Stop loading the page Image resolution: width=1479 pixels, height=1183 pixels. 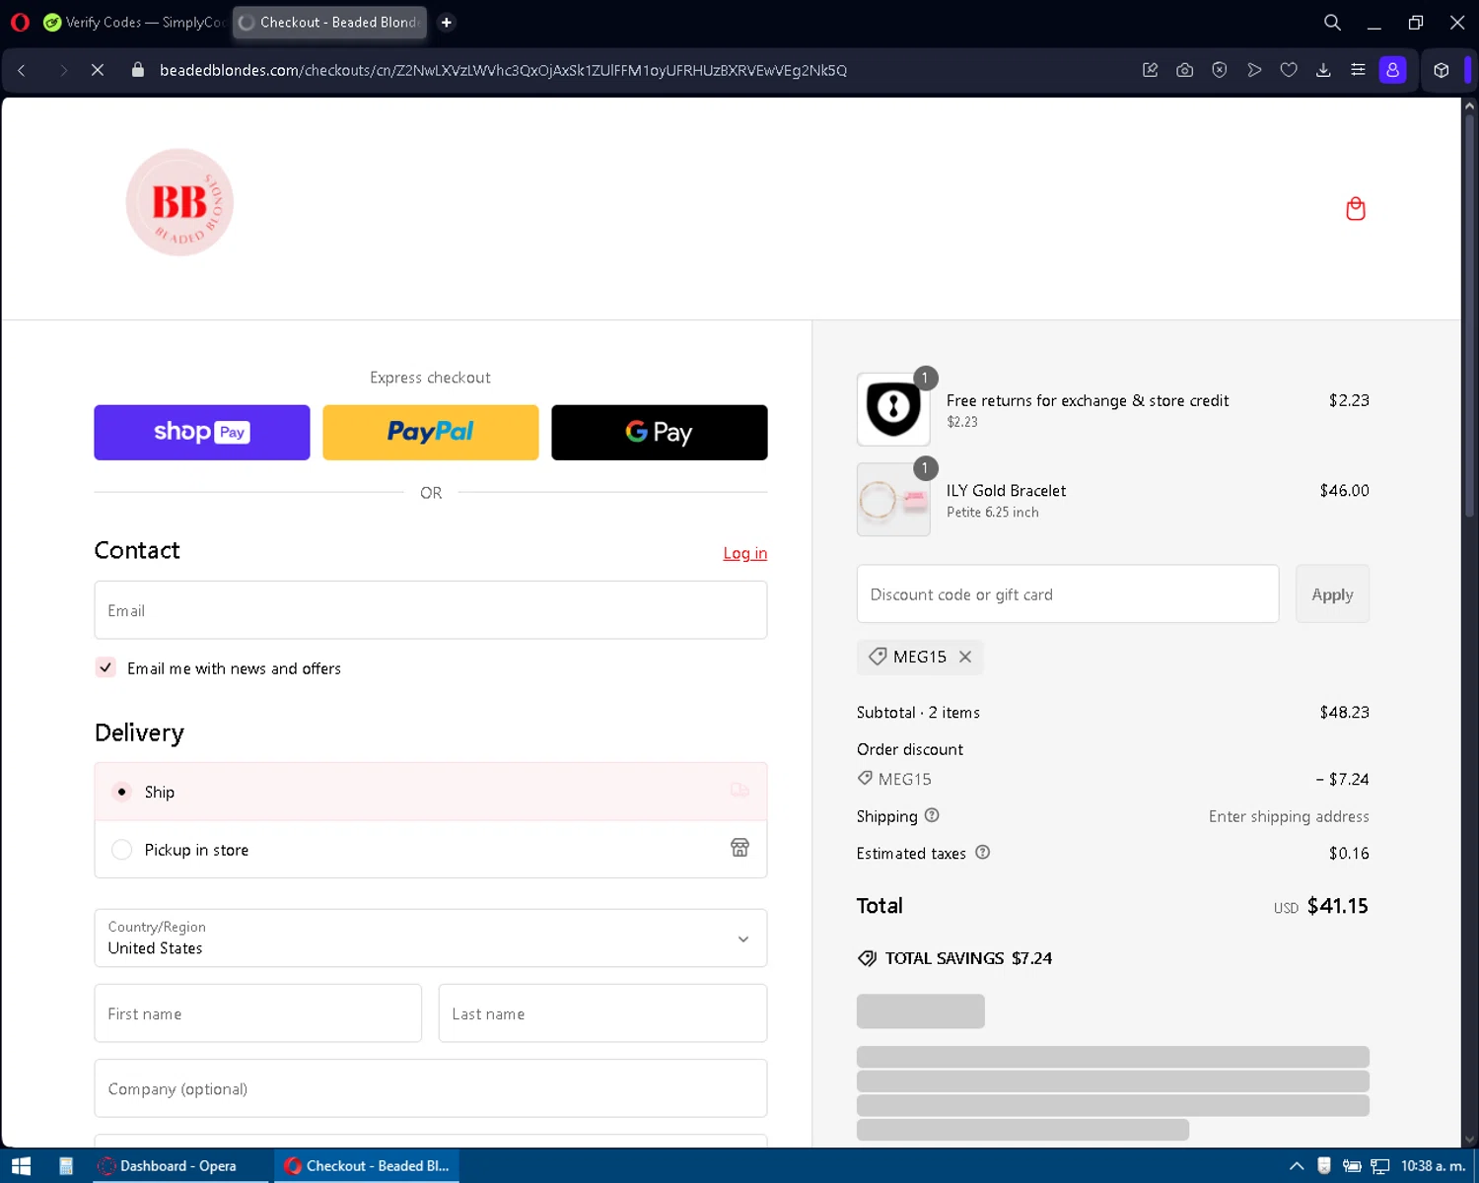pyautogui.click(x=98, y=70)
